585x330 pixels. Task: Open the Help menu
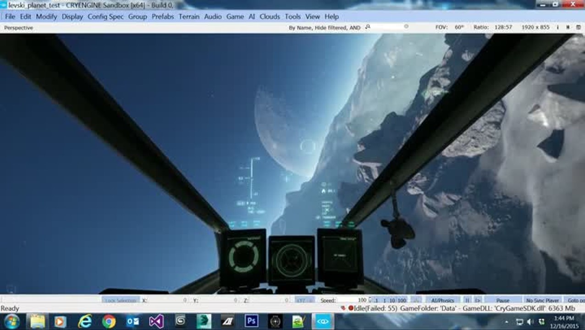(331, 16)
